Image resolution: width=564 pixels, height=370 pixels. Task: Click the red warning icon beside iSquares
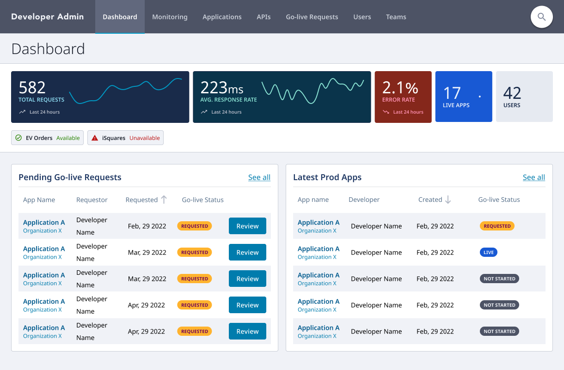[95, 138]
